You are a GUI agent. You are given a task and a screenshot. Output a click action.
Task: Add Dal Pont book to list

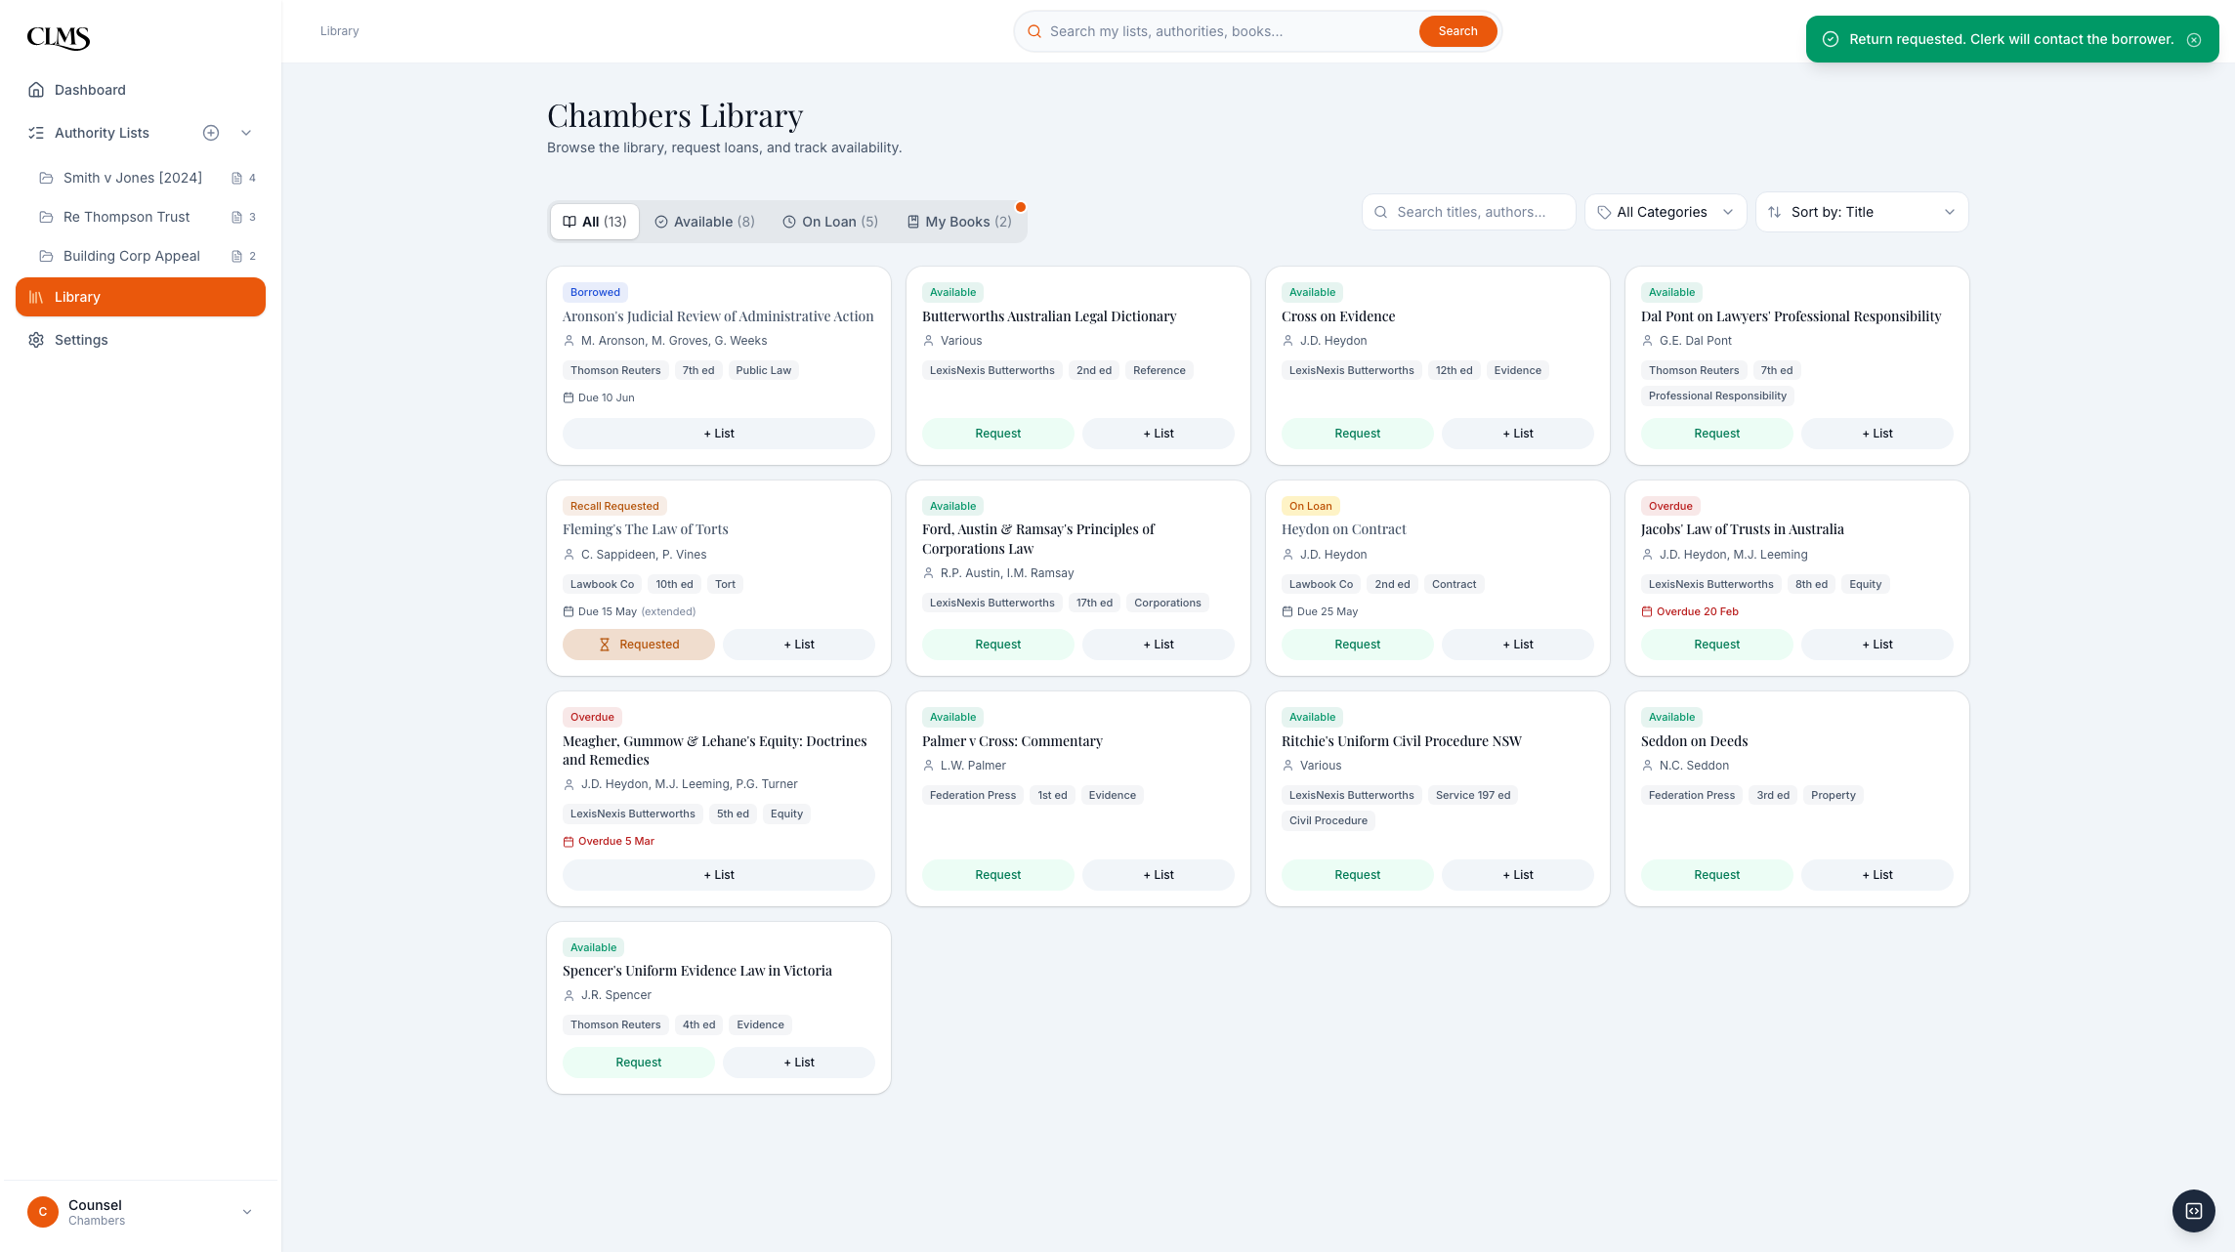pyautogui.click(x=1877, y=434)
